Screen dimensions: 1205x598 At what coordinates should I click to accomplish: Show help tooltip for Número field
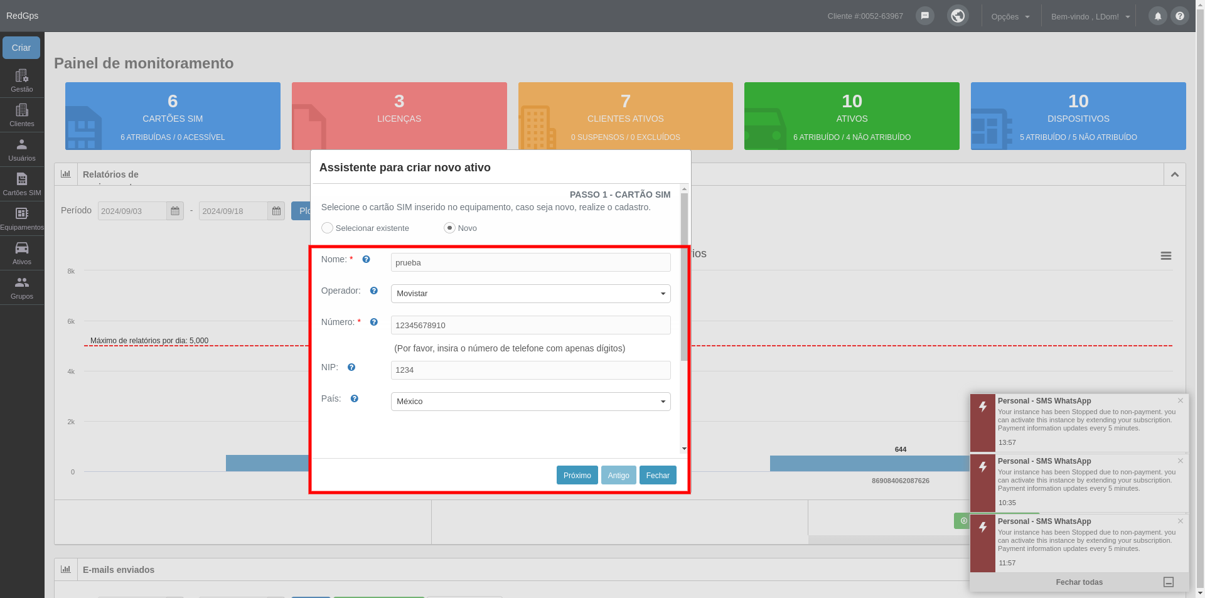[x=374, y=322]
